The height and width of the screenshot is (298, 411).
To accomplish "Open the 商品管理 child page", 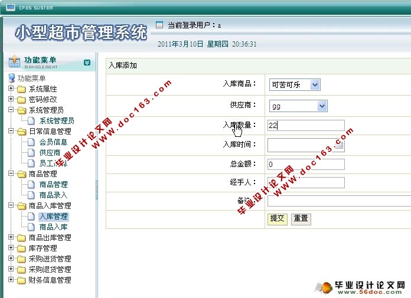I will (x=54, y=185).
